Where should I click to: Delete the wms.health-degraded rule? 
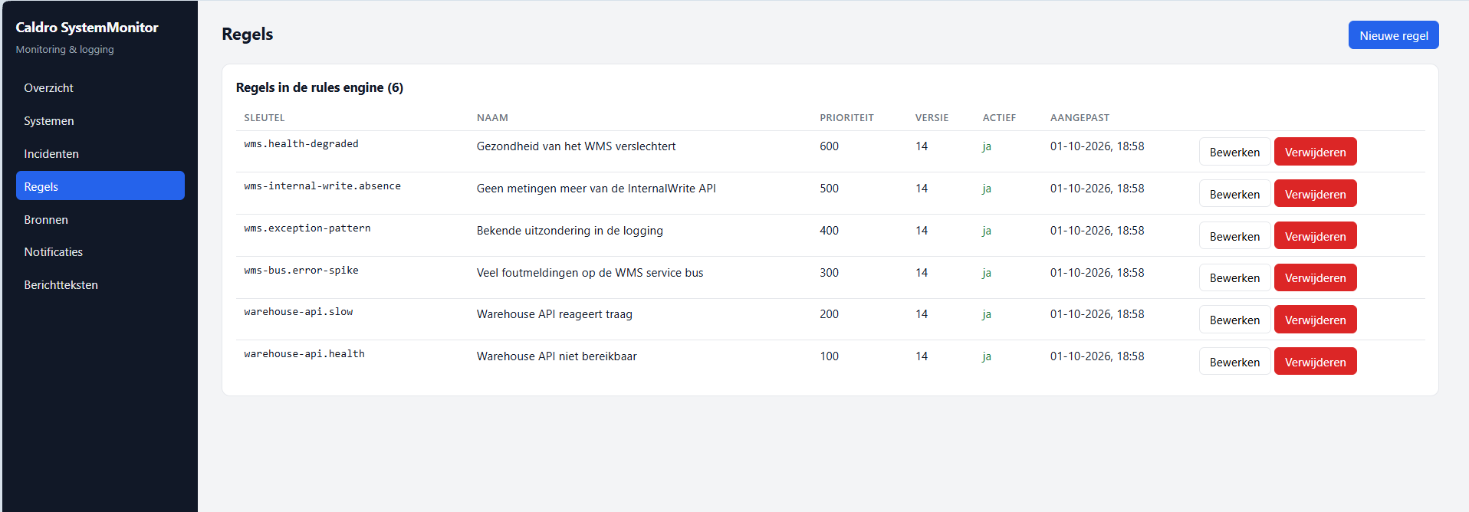pos(1315,152)
